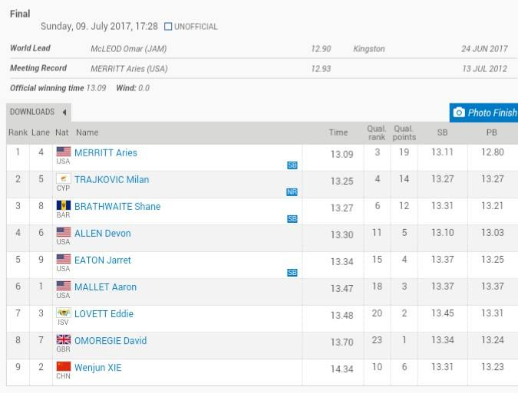Click the Barbados flag icon
Screen dimensions: 518x393
(64, 205)
